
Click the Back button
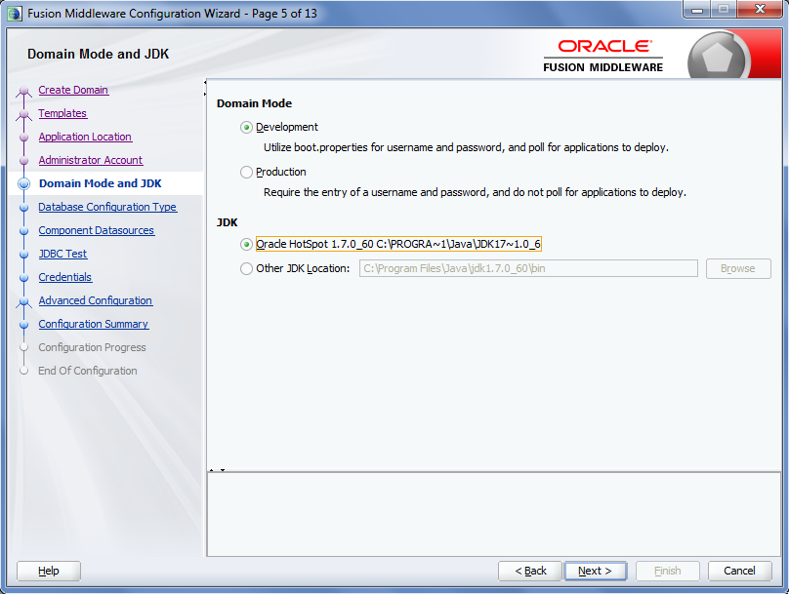coord(530,571)
